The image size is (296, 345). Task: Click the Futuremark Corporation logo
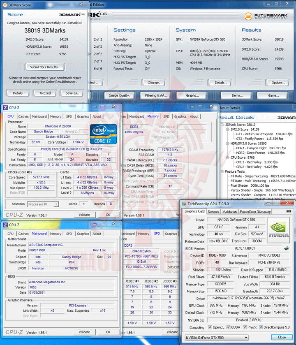tap(266, 16)
